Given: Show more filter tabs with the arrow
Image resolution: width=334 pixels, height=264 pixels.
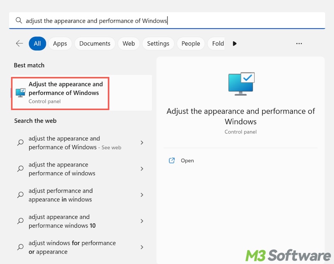Looking at the screenshot, I should pos(235,43).
